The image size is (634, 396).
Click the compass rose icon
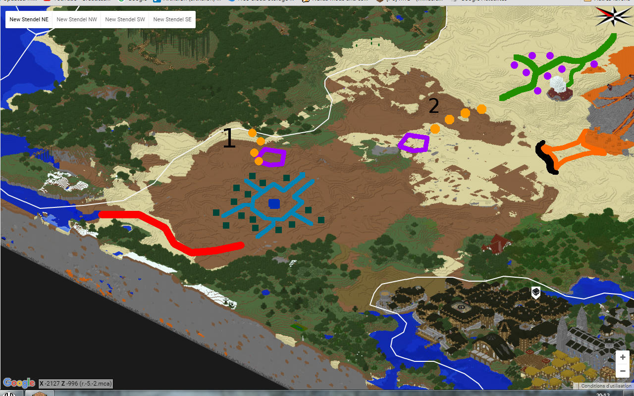click(x=614, y=17)
